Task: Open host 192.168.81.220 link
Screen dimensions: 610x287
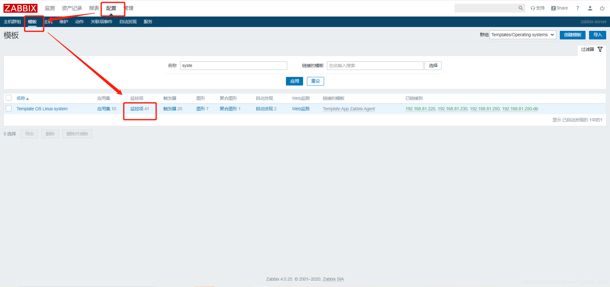Action: click(420, 109)
